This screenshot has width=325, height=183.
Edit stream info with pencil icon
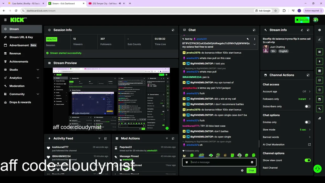click(302, 30)
